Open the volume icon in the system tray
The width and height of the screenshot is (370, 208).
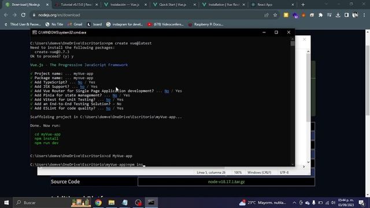pyautogui.click(x=333, y=203)
